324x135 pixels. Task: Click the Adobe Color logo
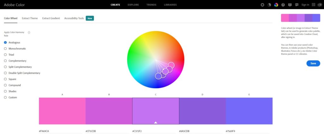click(14, 5)
